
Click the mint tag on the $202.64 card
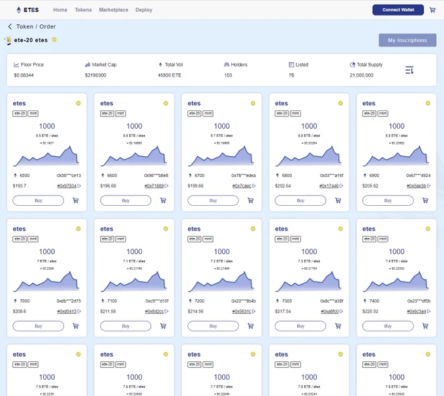(296, 114)
